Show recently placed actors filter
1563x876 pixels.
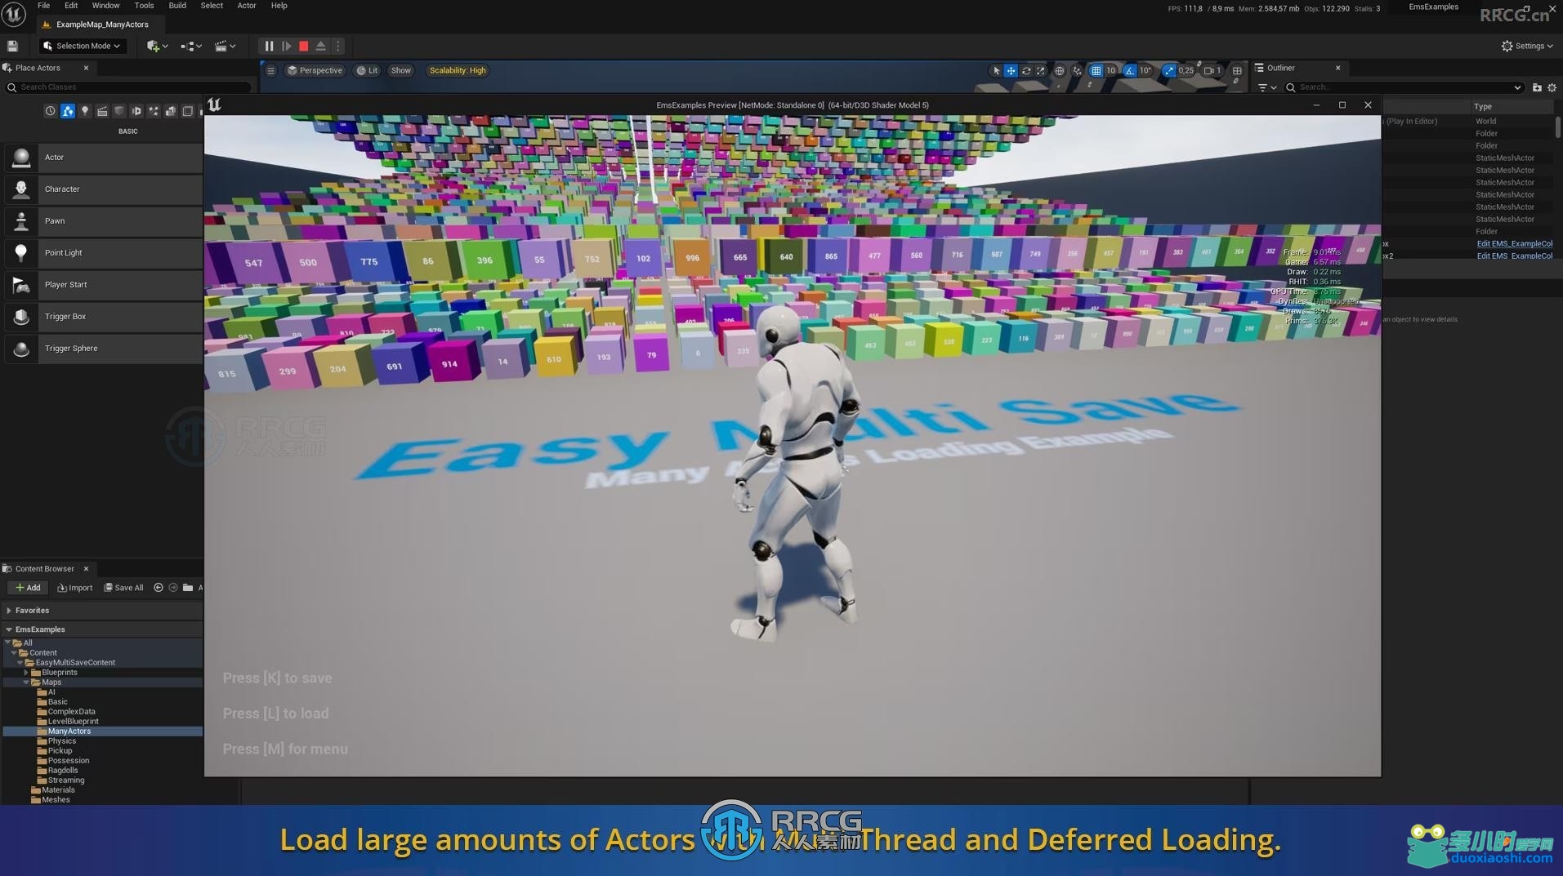[51, 111]
